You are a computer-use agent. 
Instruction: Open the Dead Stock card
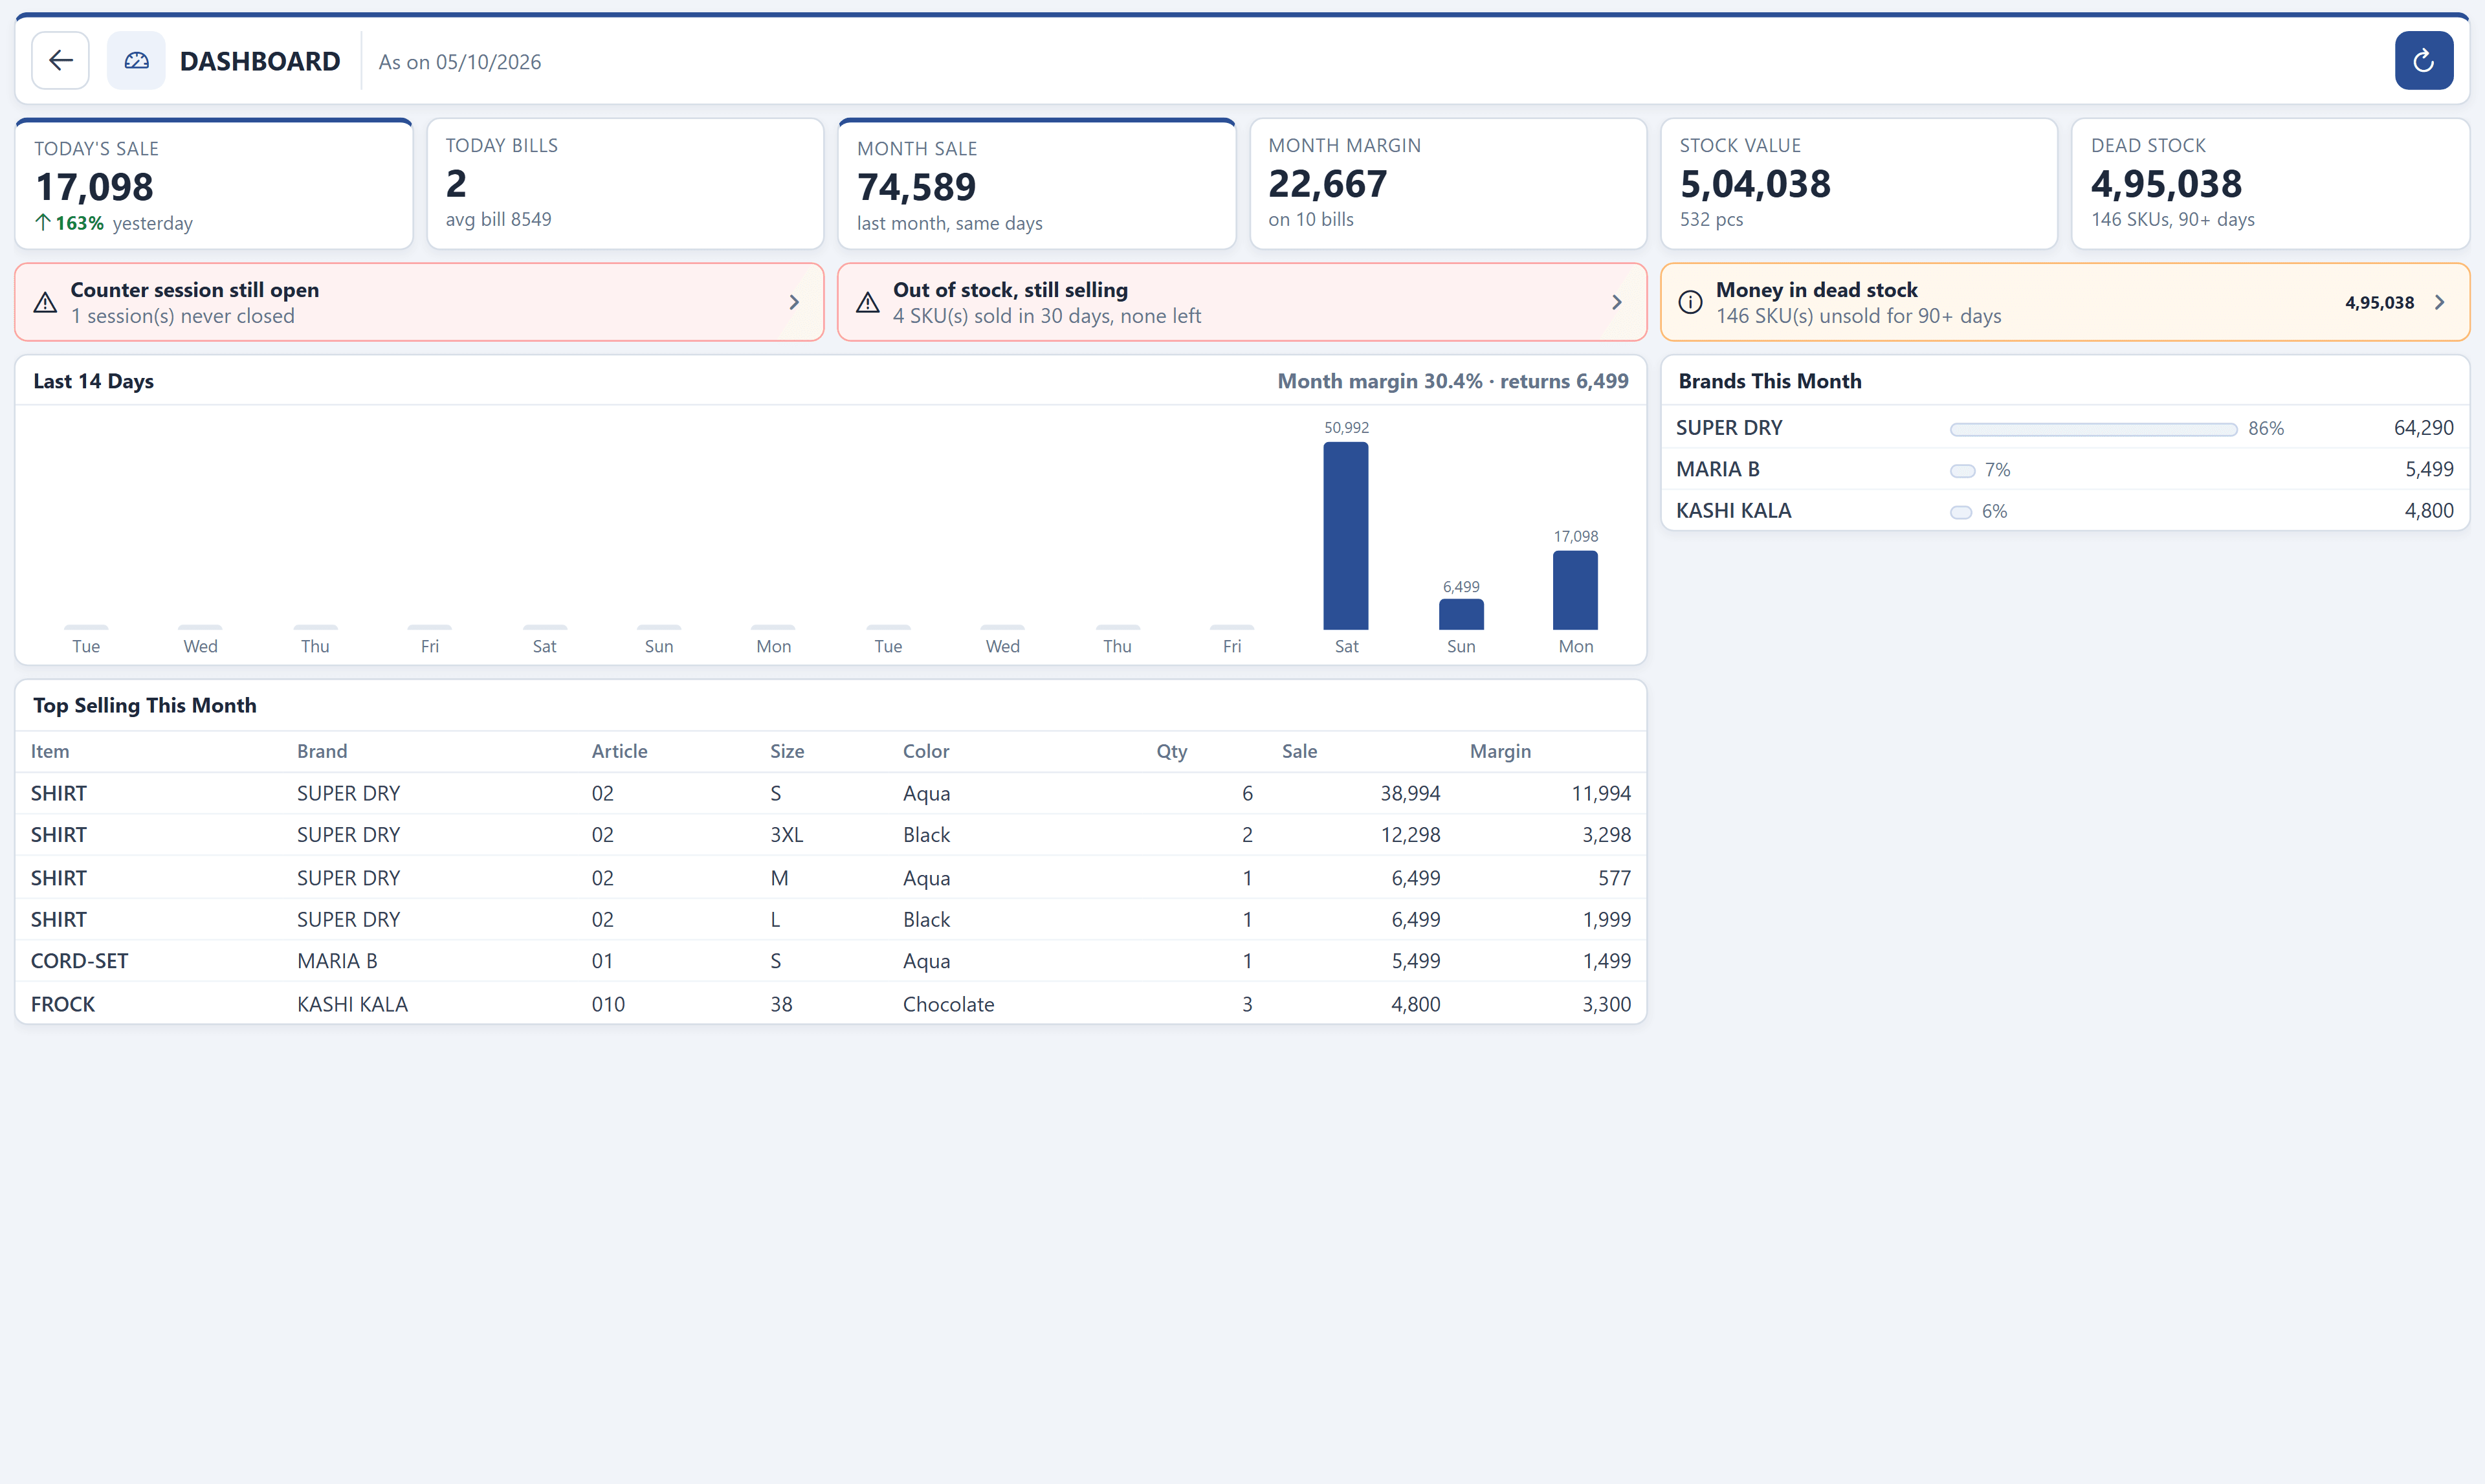[2270, 184]
